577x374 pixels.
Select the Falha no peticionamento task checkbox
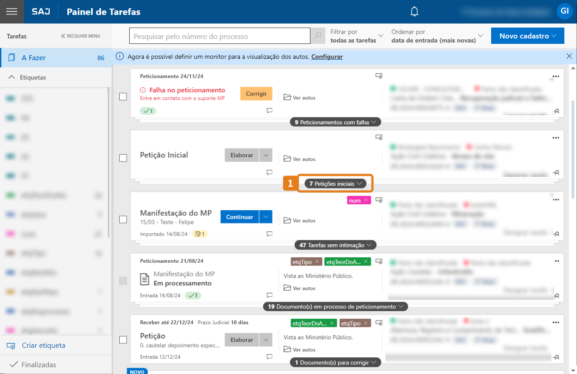coord(123,96)
